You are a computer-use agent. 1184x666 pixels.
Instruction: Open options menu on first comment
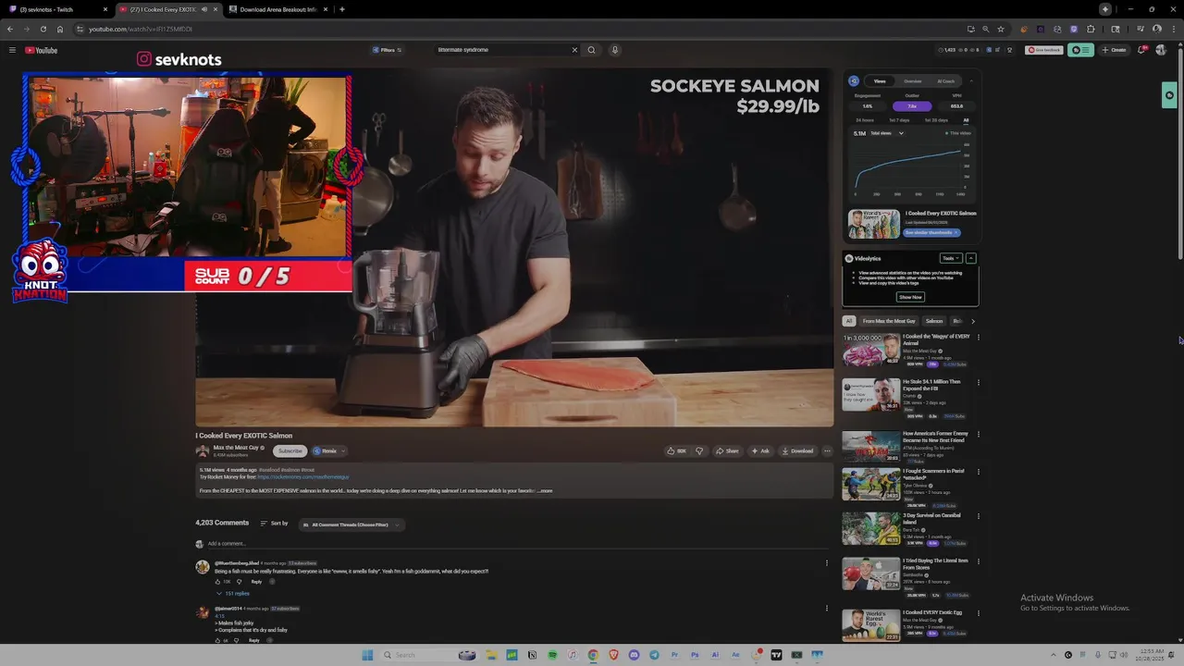pyautogui.click(x=827, y=563)
